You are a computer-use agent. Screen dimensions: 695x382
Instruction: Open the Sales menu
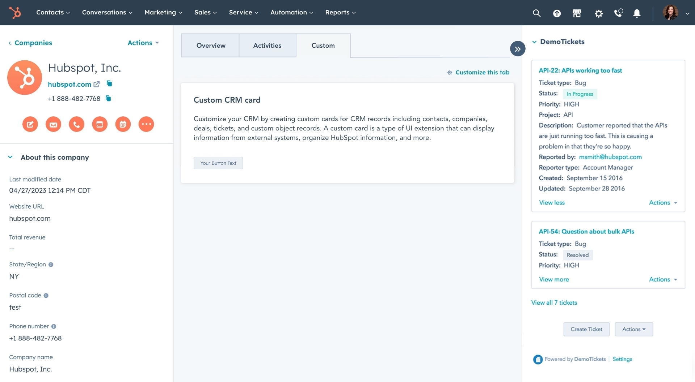tap(206, 12)
